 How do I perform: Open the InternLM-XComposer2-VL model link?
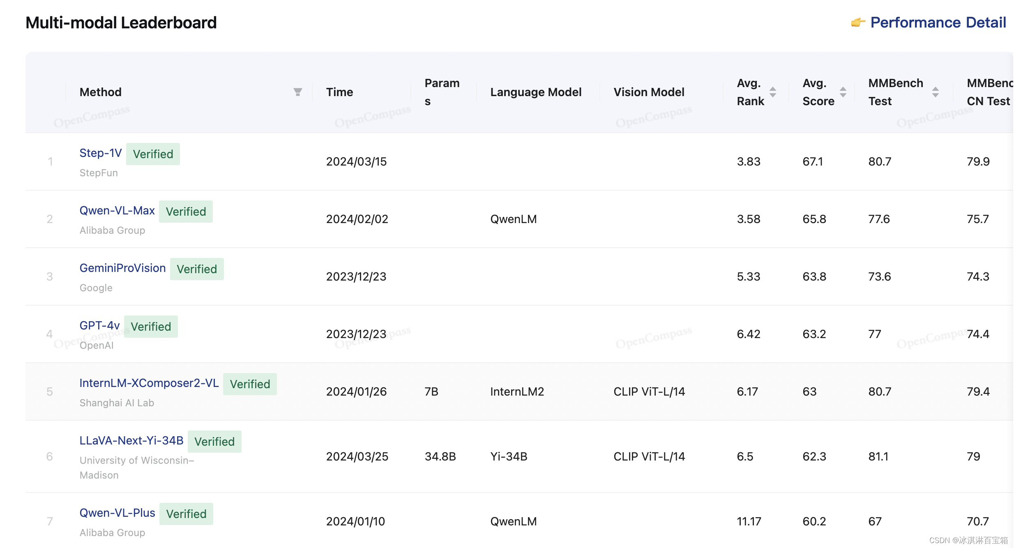click(x=149, y=383)
